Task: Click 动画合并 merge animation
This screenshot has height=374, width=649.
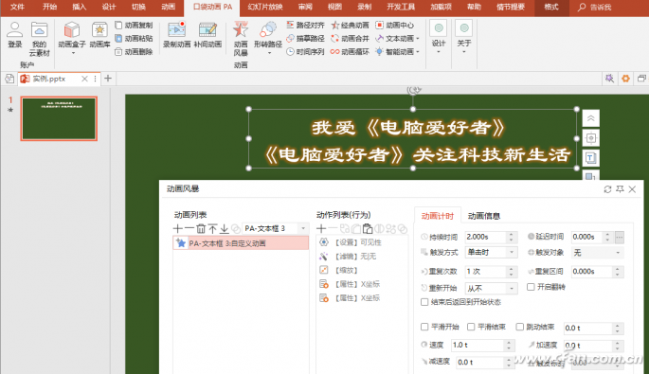Action: (350, 39)
